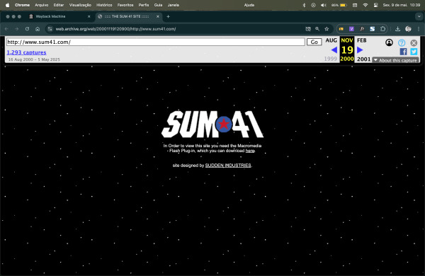Reload the archived page
Image resolution: width=425 pixels, height=276 pixels.
27,29
